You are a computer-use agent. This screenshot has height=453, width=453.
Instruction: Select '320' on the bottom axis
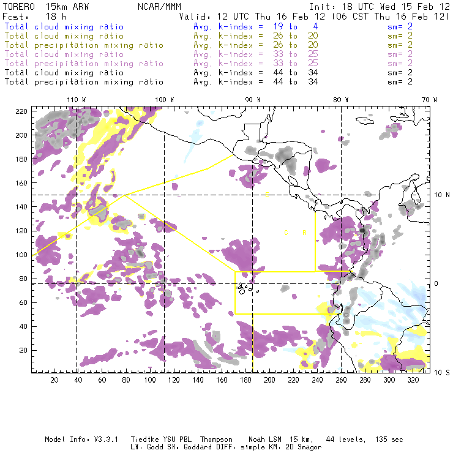click(413, 380)
